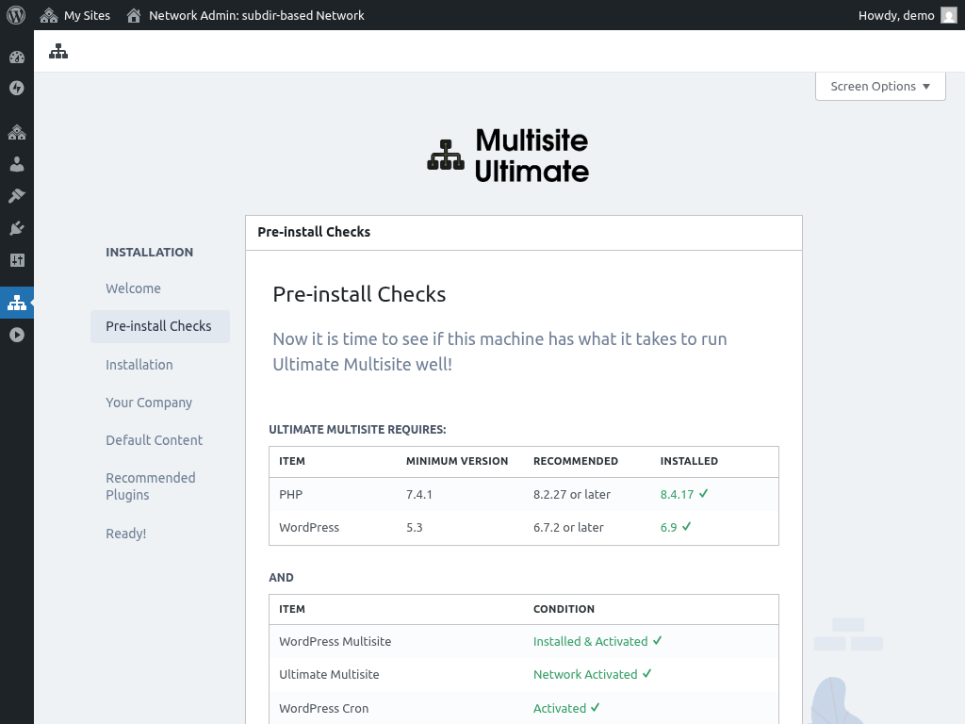Open the Default Content step
The image size is (965, 724).
(154, 440)
